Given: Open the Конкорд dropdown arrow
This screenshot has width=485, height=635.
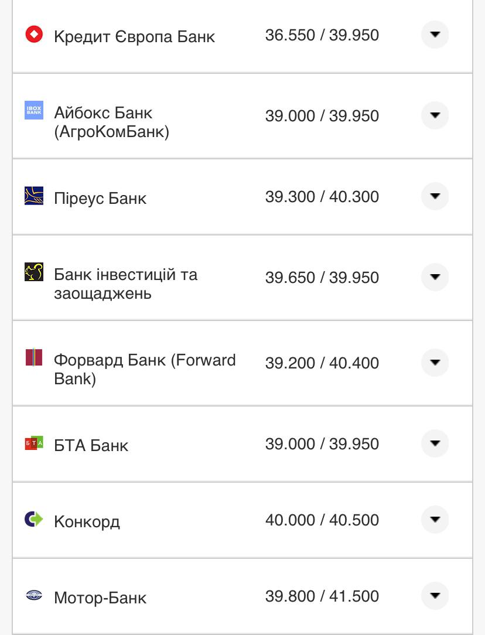Looking at the screenshot, I should pos(434,520).
